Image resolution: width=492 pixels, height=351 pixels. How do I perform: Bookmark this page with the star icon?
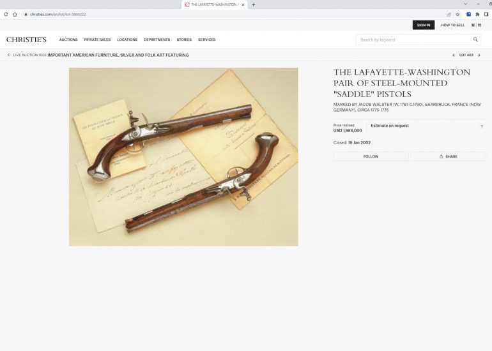point(457,14)
